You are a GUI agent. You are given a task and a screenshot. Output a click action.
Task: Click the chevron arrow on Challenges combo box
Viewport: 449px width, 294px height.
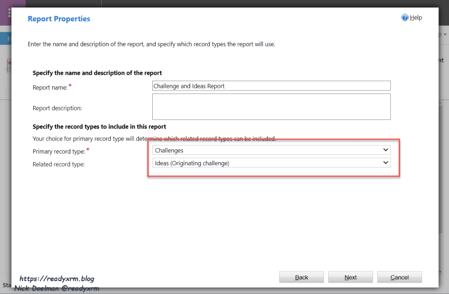(x=386, y=150)
